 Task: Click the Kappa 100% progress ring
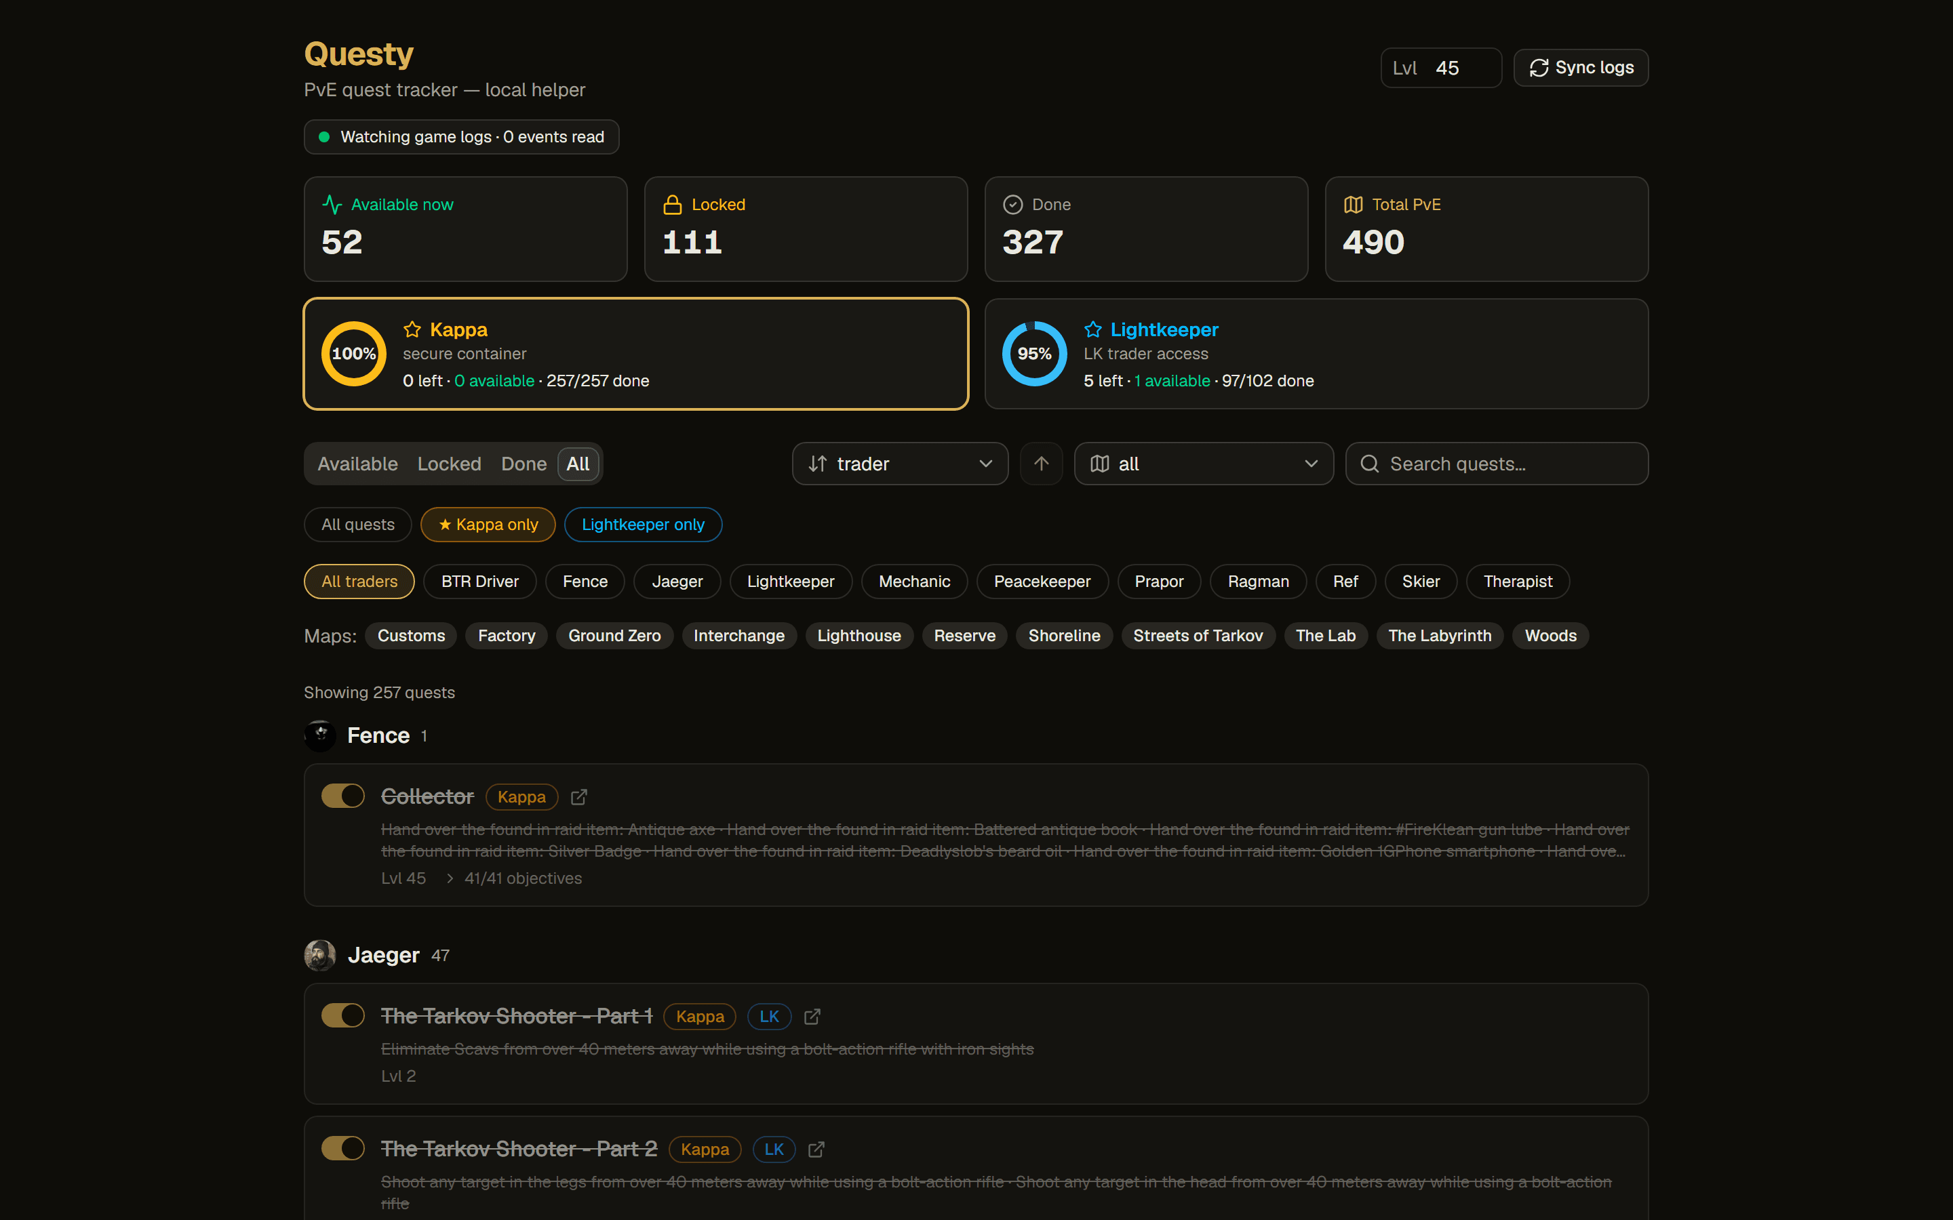(353, 353)
